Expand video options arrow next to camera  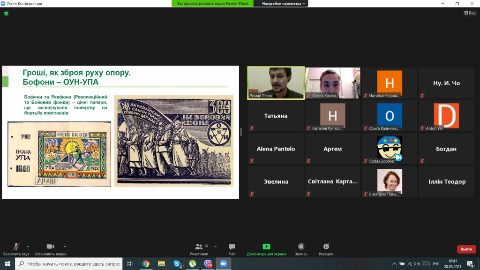coord(65,247)
